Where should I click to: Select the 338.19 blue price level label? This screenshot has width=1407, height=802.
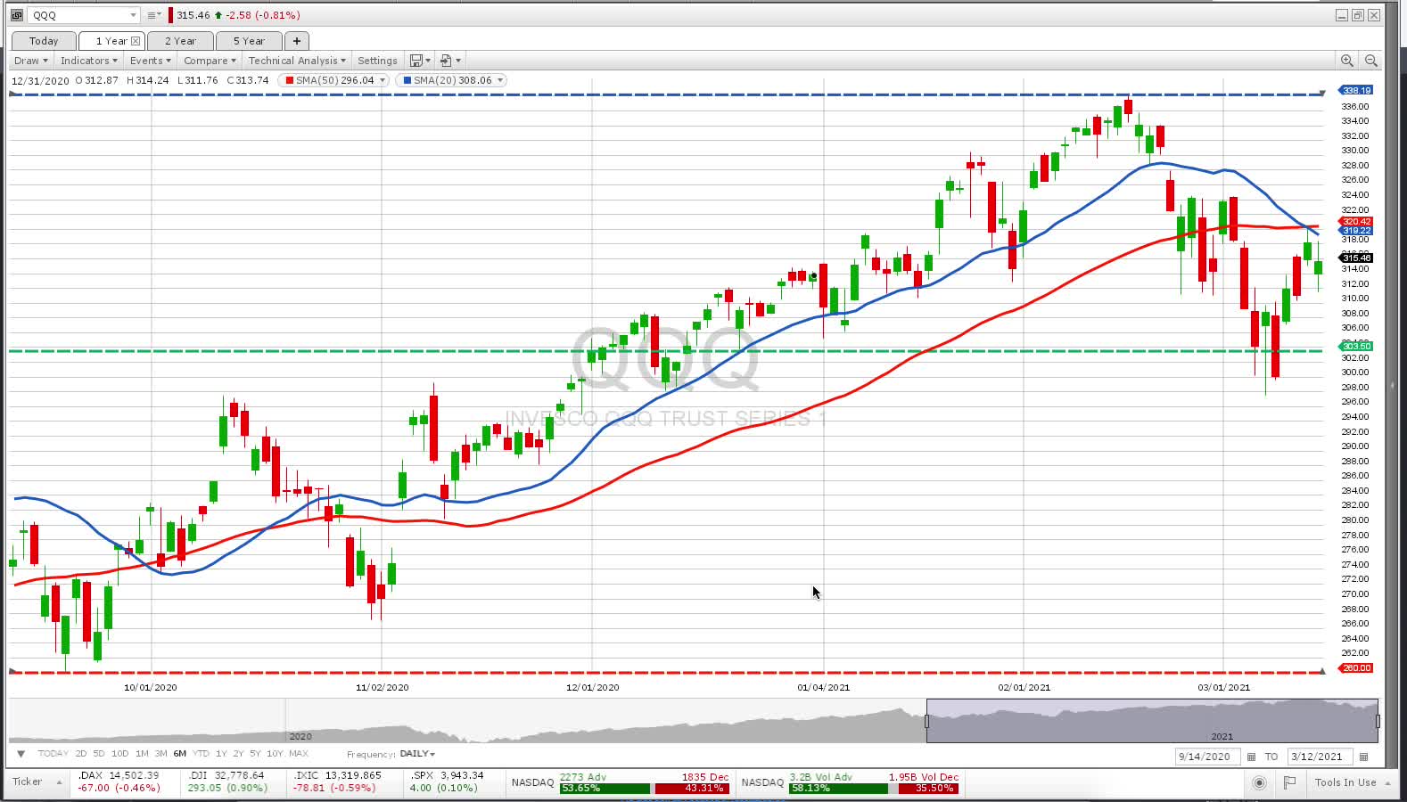pyautogui.click(x=1356, y=90)
